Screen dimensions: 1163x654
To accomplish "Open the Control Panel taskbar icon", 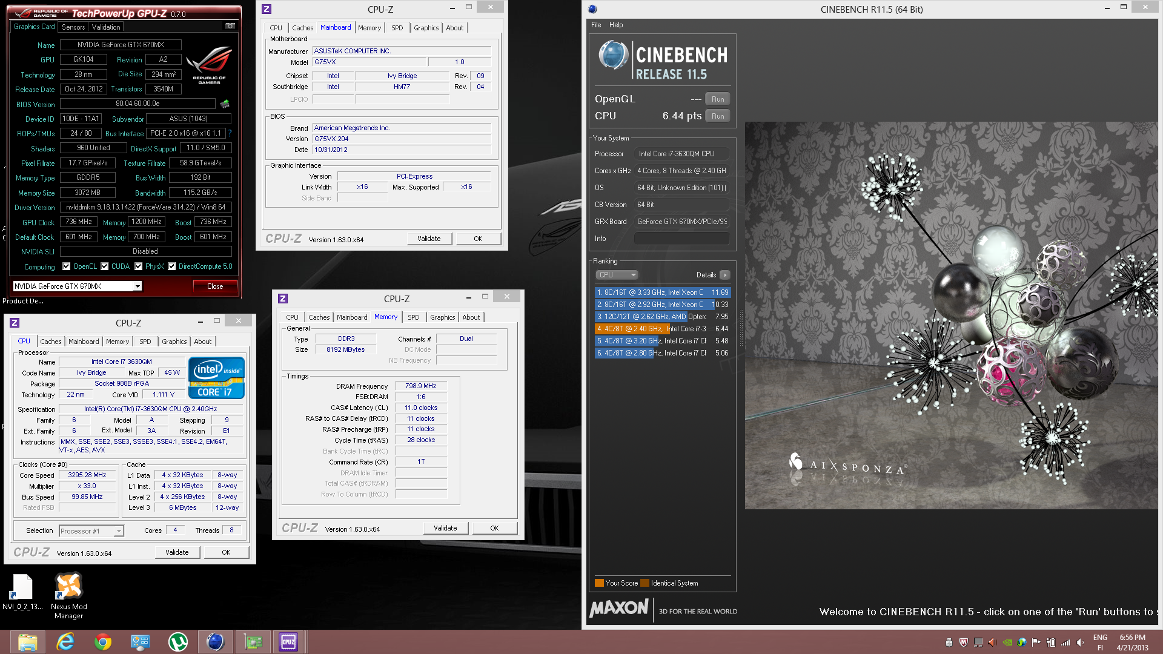I will click(141, 642).
